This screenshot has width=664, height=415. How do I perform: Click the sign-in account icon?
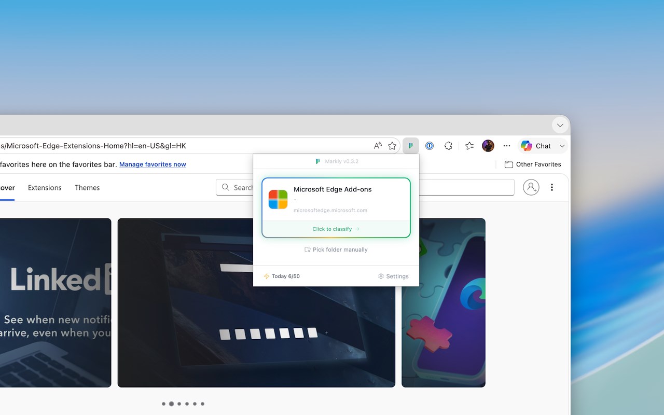point(531,187)
